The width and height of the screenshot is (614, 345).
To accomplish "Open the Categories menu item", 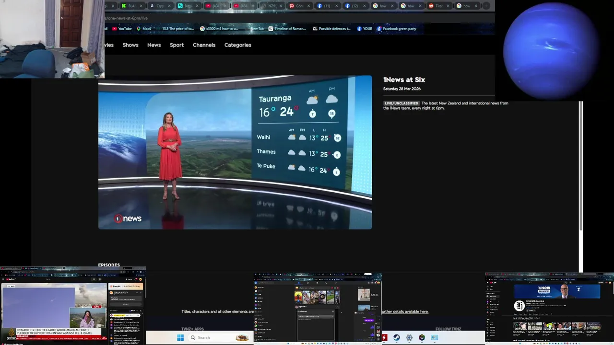I will point(238,45).
